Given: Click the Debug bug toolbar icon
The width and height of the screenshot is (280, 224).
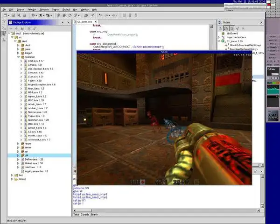Looking at the screenshot, I should (33, 15).
